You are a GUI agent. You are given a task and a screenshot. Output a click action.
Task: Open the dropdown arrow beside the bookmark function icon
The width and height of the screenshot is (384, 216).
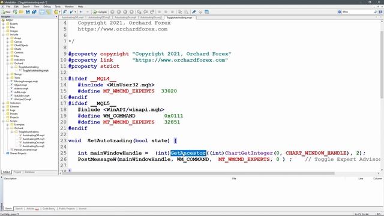pos(75,12)
